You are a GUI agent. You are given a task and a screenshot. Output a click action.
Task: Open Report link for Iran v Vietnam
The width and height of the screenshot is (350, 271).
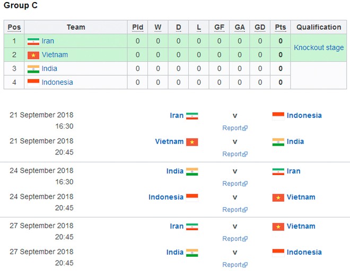(x=235, y=239)
